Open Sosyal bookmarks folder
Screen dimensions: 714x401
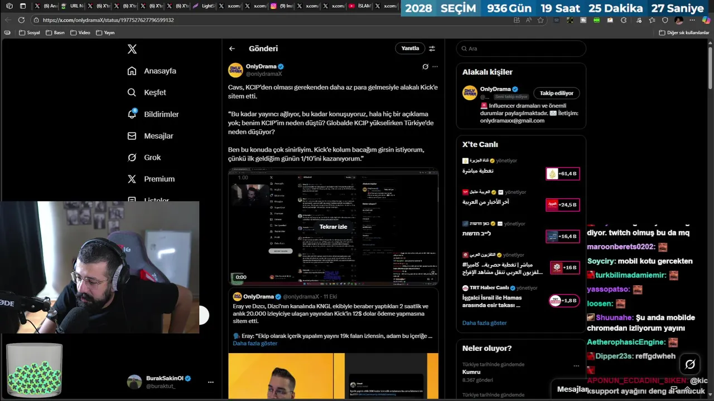click(30, 33)
